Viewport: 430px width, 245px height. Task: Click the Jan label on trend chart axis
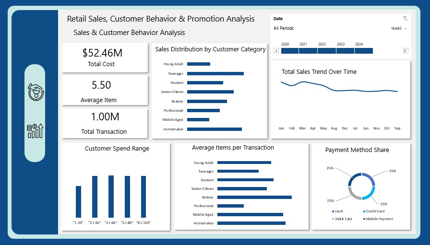pos(281,128)
